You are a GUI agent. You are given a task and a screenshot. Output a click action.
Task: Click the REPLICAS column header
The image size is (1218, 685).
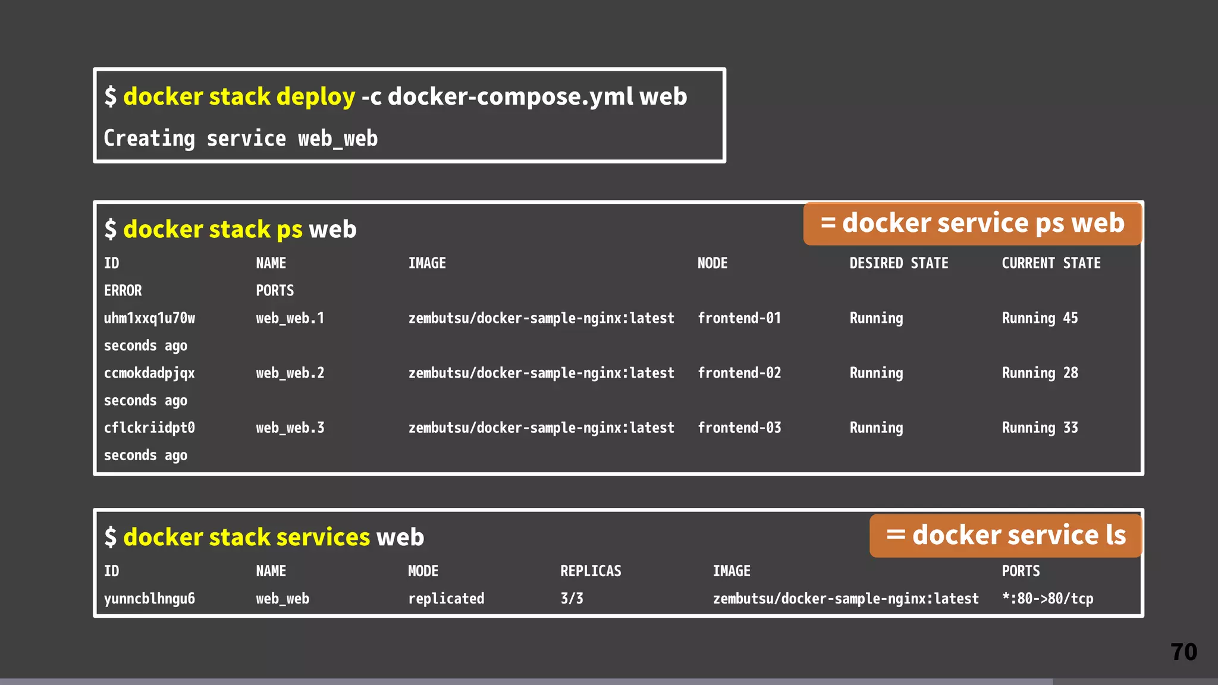(x=591, y=571)
